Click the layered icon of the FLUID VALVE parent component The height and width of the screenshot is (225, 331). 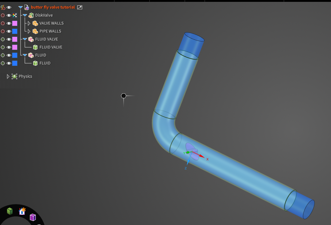tap(31, 39)
